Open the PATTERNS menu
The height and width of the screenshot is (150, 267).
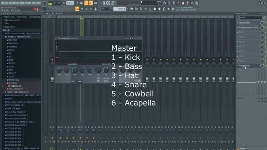pos(16,3)
